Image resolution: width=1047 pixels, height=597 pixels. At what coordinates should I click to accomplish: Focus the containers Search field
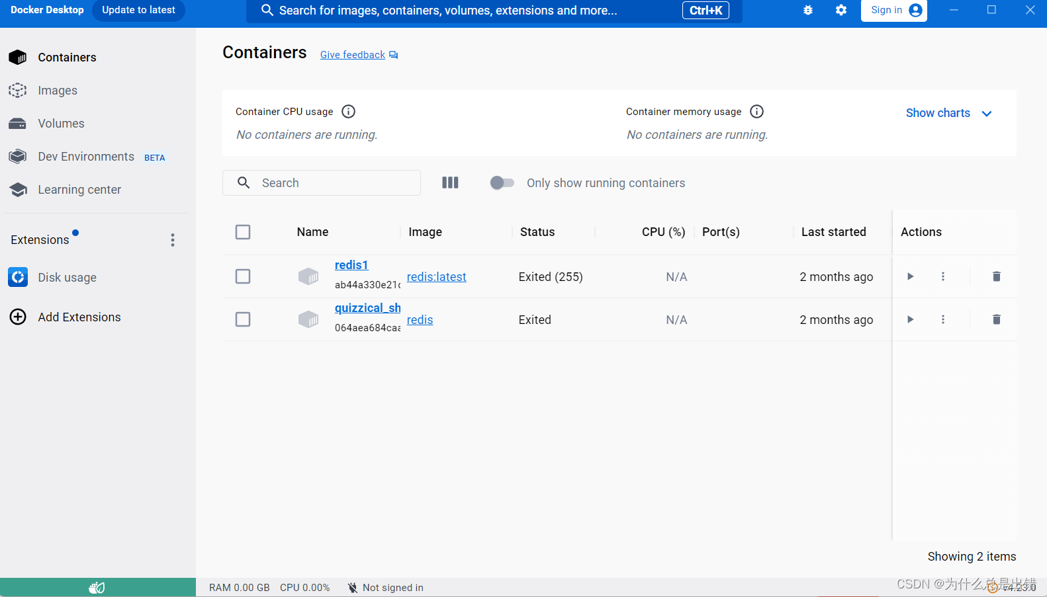tap(322, 183)
